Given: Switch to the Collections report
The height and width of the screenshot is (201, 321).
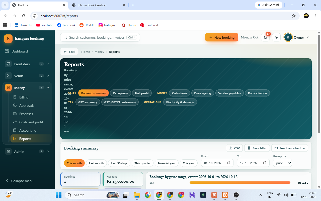Looking at the screenshot, I should tap(180, 93).
